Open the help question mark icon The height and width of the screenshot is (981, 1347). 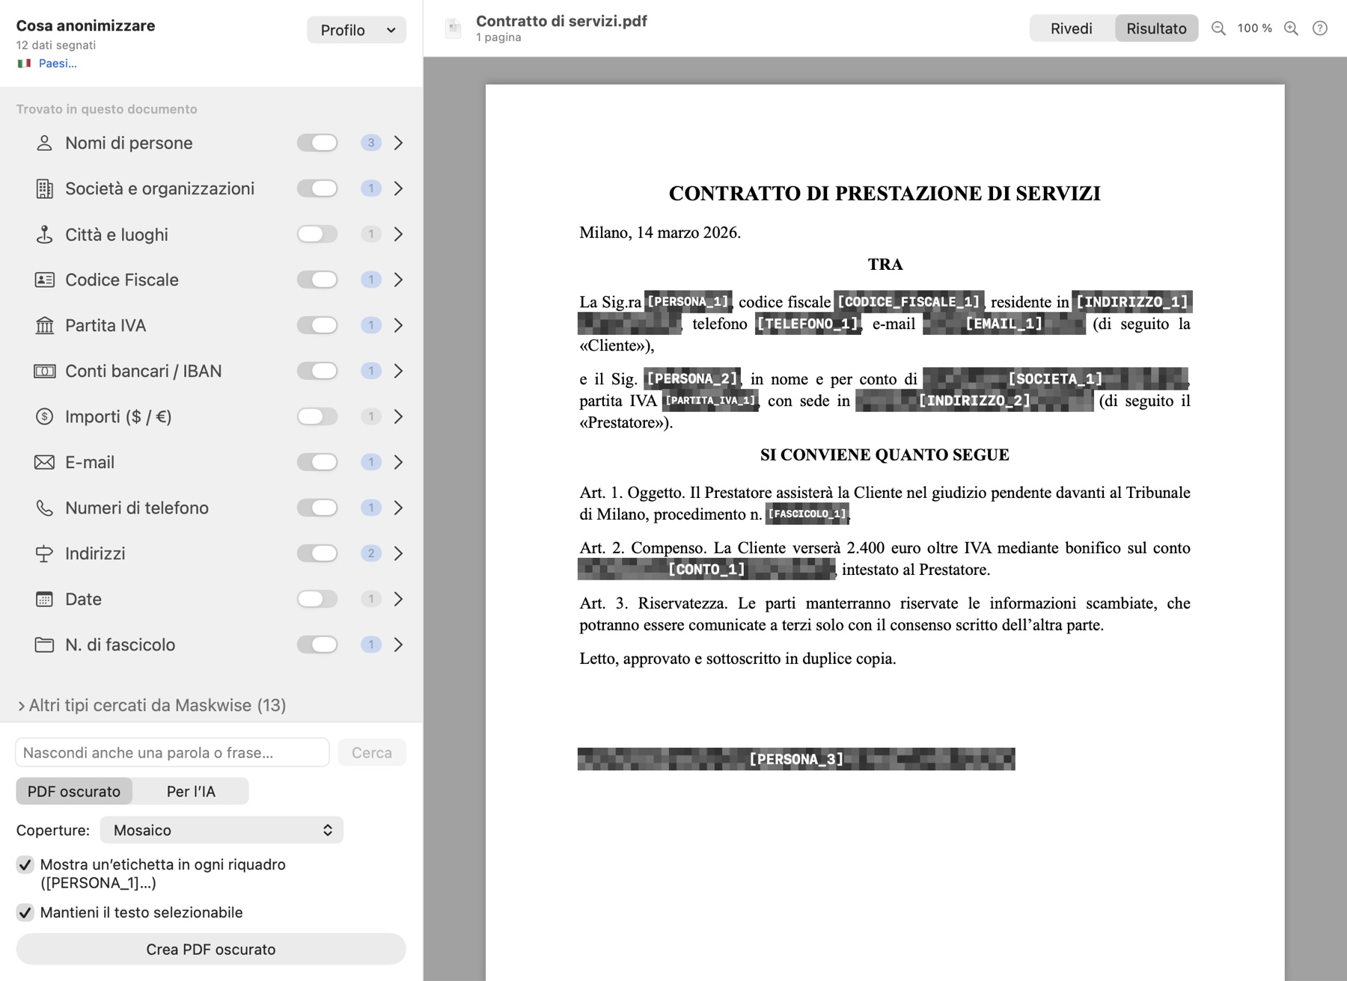[1320, 28]
